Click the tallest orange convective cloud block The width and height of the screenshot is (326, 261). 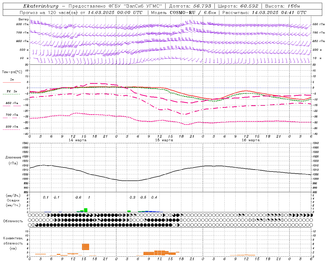(x=86, y=247)
